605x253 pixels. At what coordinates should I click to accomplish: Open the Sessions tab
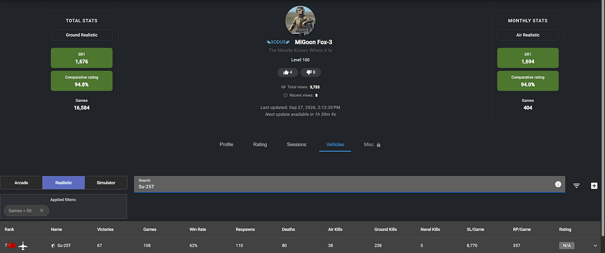pos(296,145)
